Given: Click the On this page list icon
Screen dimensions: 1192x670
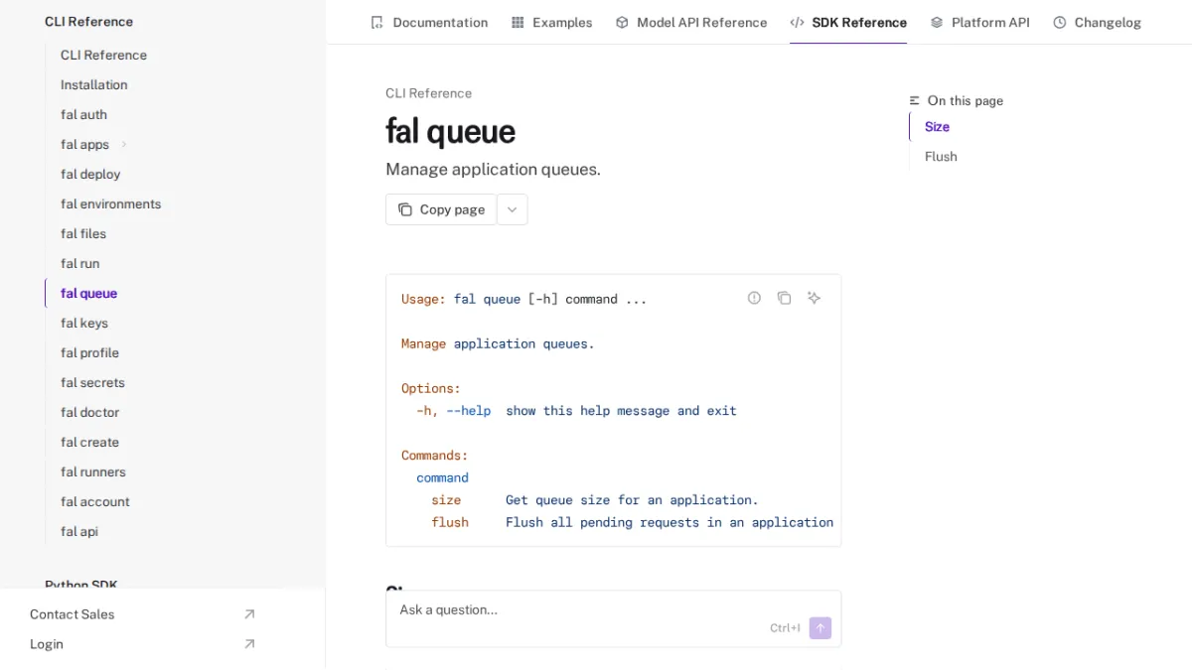Looking at the screenshot, I should pyautogui.click(x=915, y=100).
